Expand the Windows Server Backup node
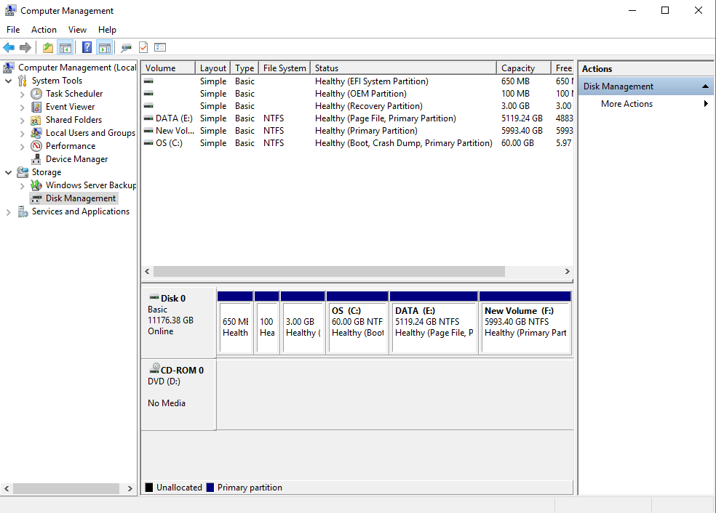Screen dimensions: 716x513 pos(22,186)
